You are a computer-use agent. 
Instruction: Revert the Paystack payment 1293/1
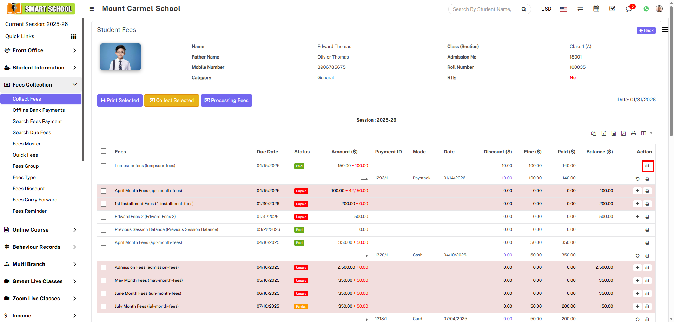(637, 179)
